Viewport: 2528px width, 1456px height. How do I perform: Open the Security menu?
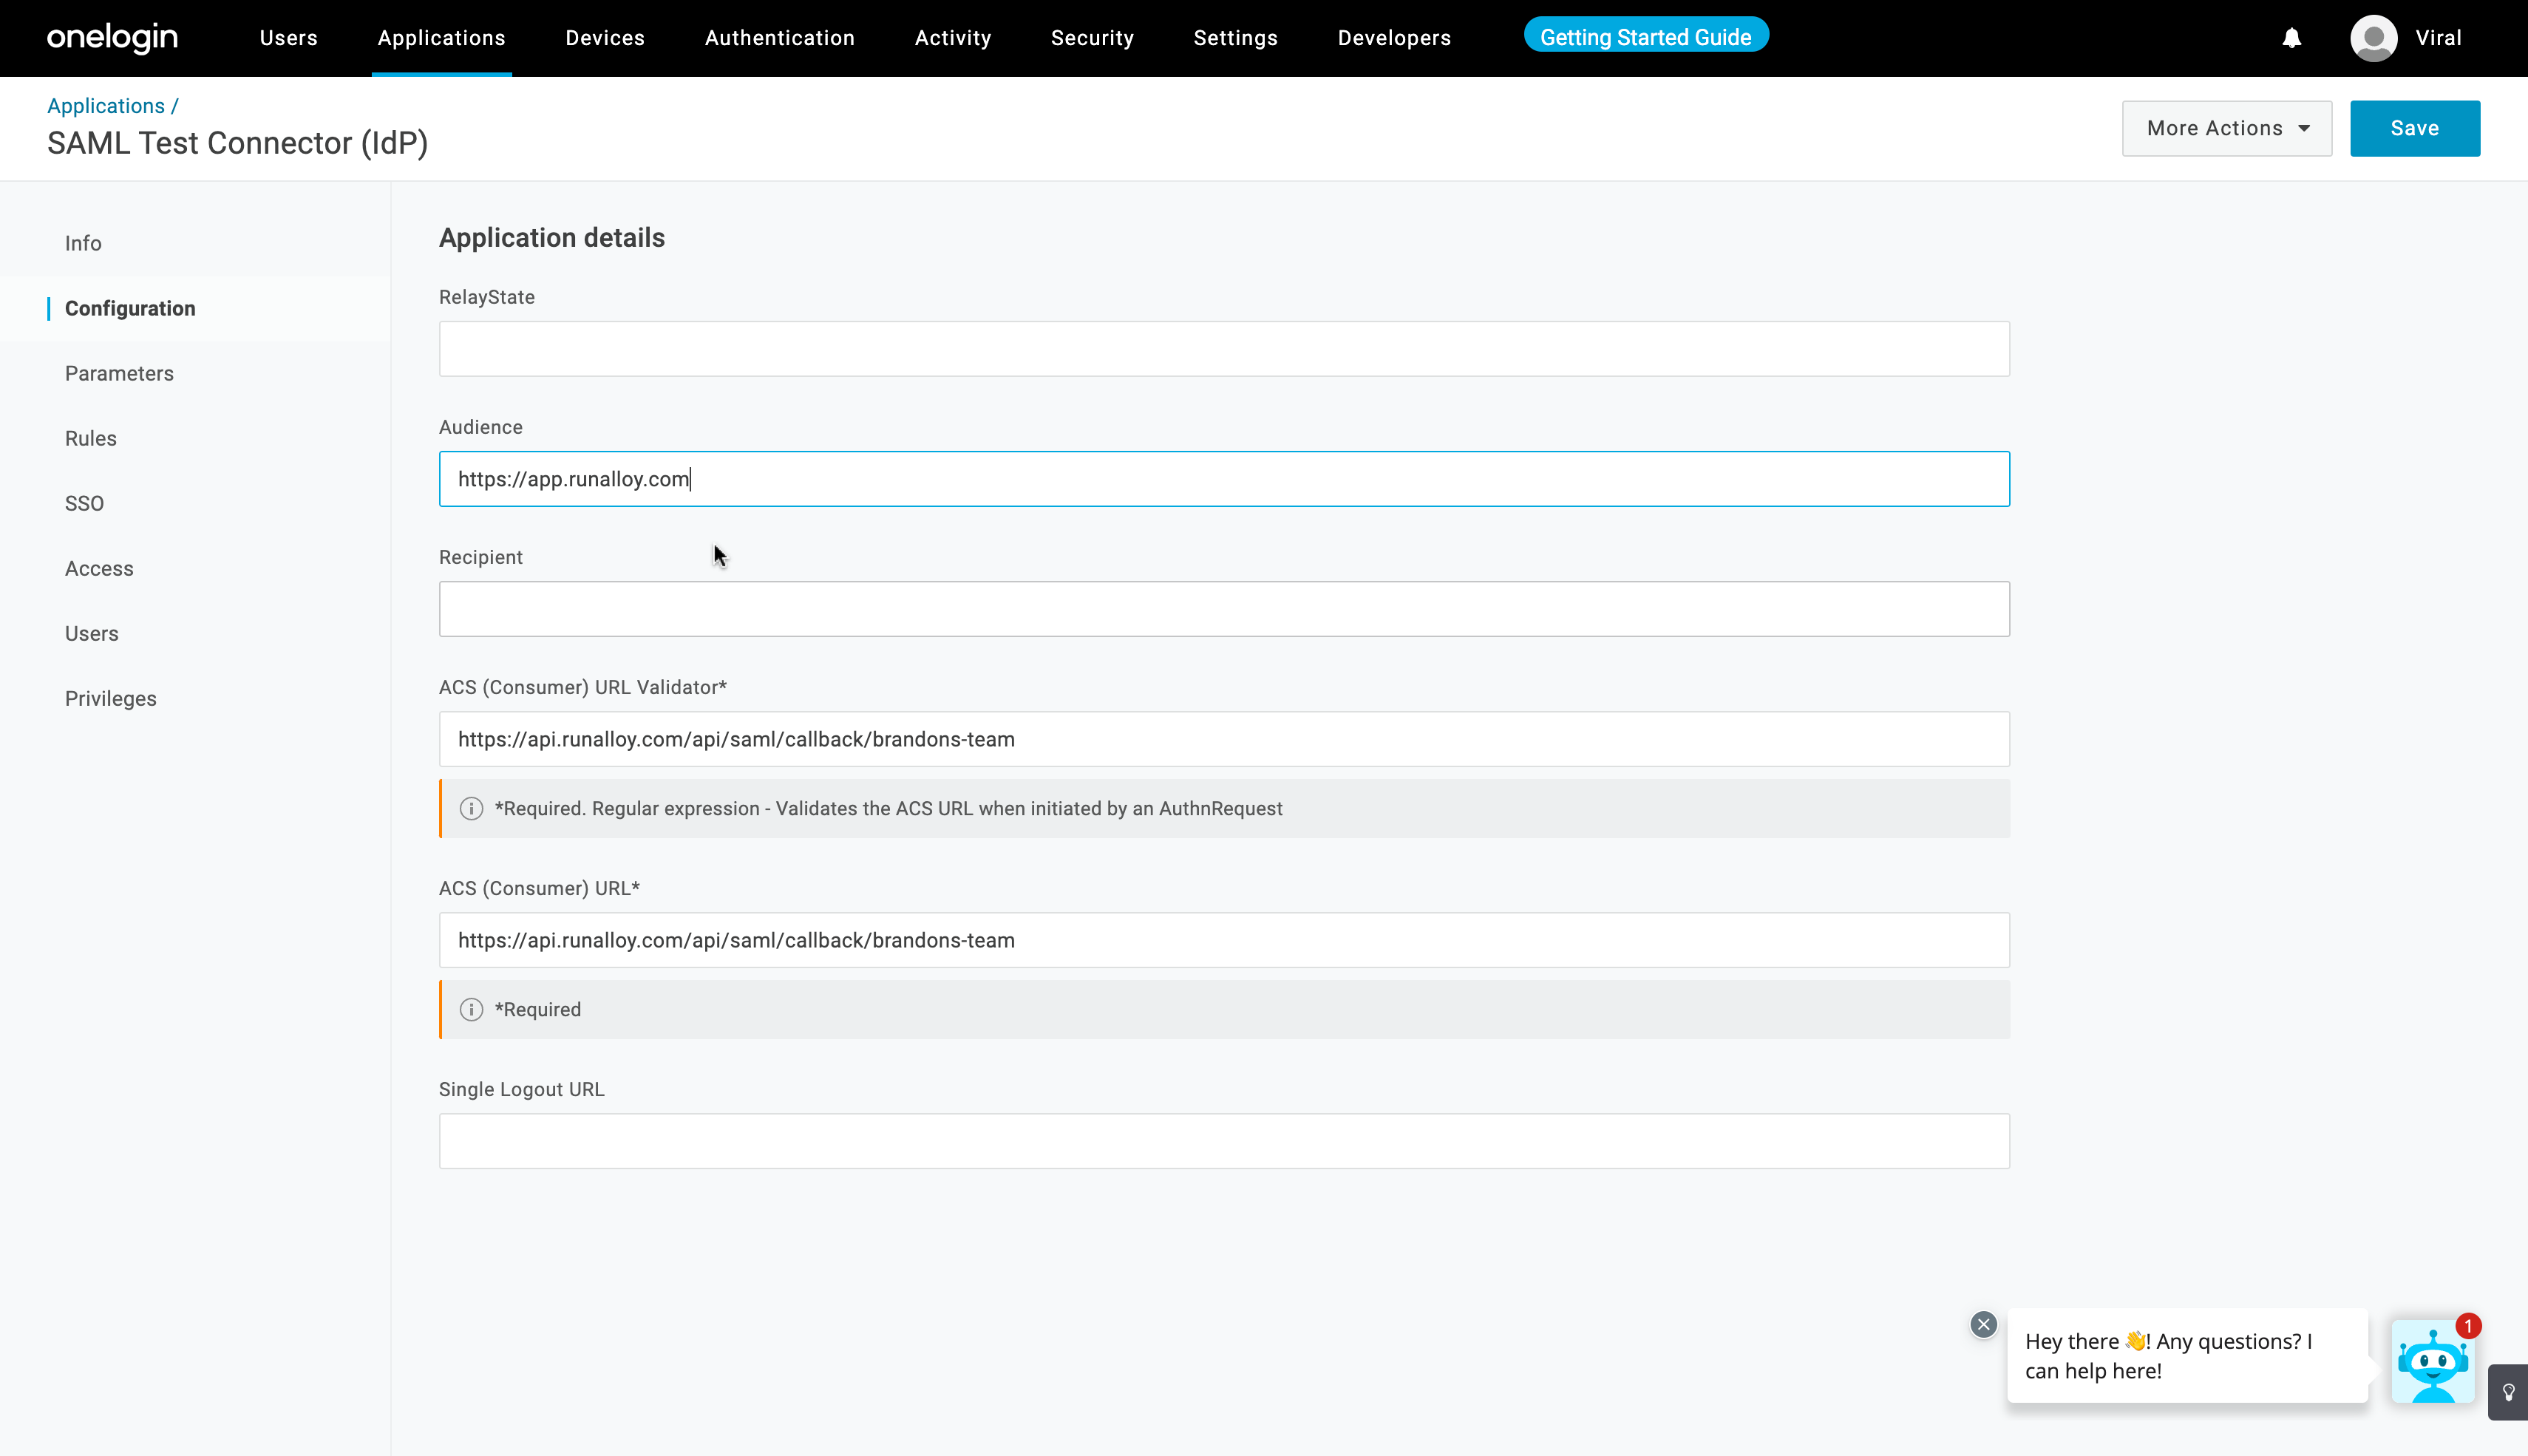[x=1091, y=38]
